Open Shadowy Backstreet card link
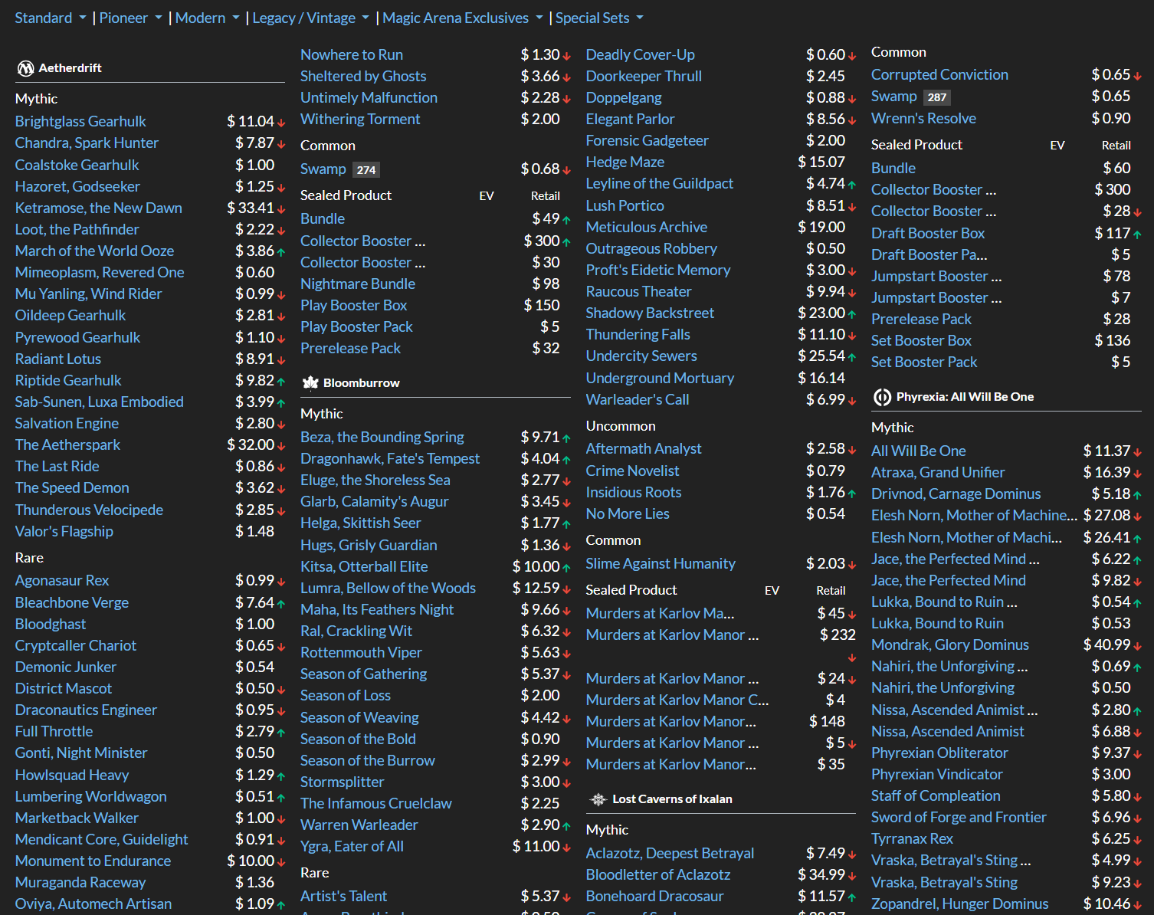The height and width of the screenshot is (915, 1154). [x=650, y=313]
